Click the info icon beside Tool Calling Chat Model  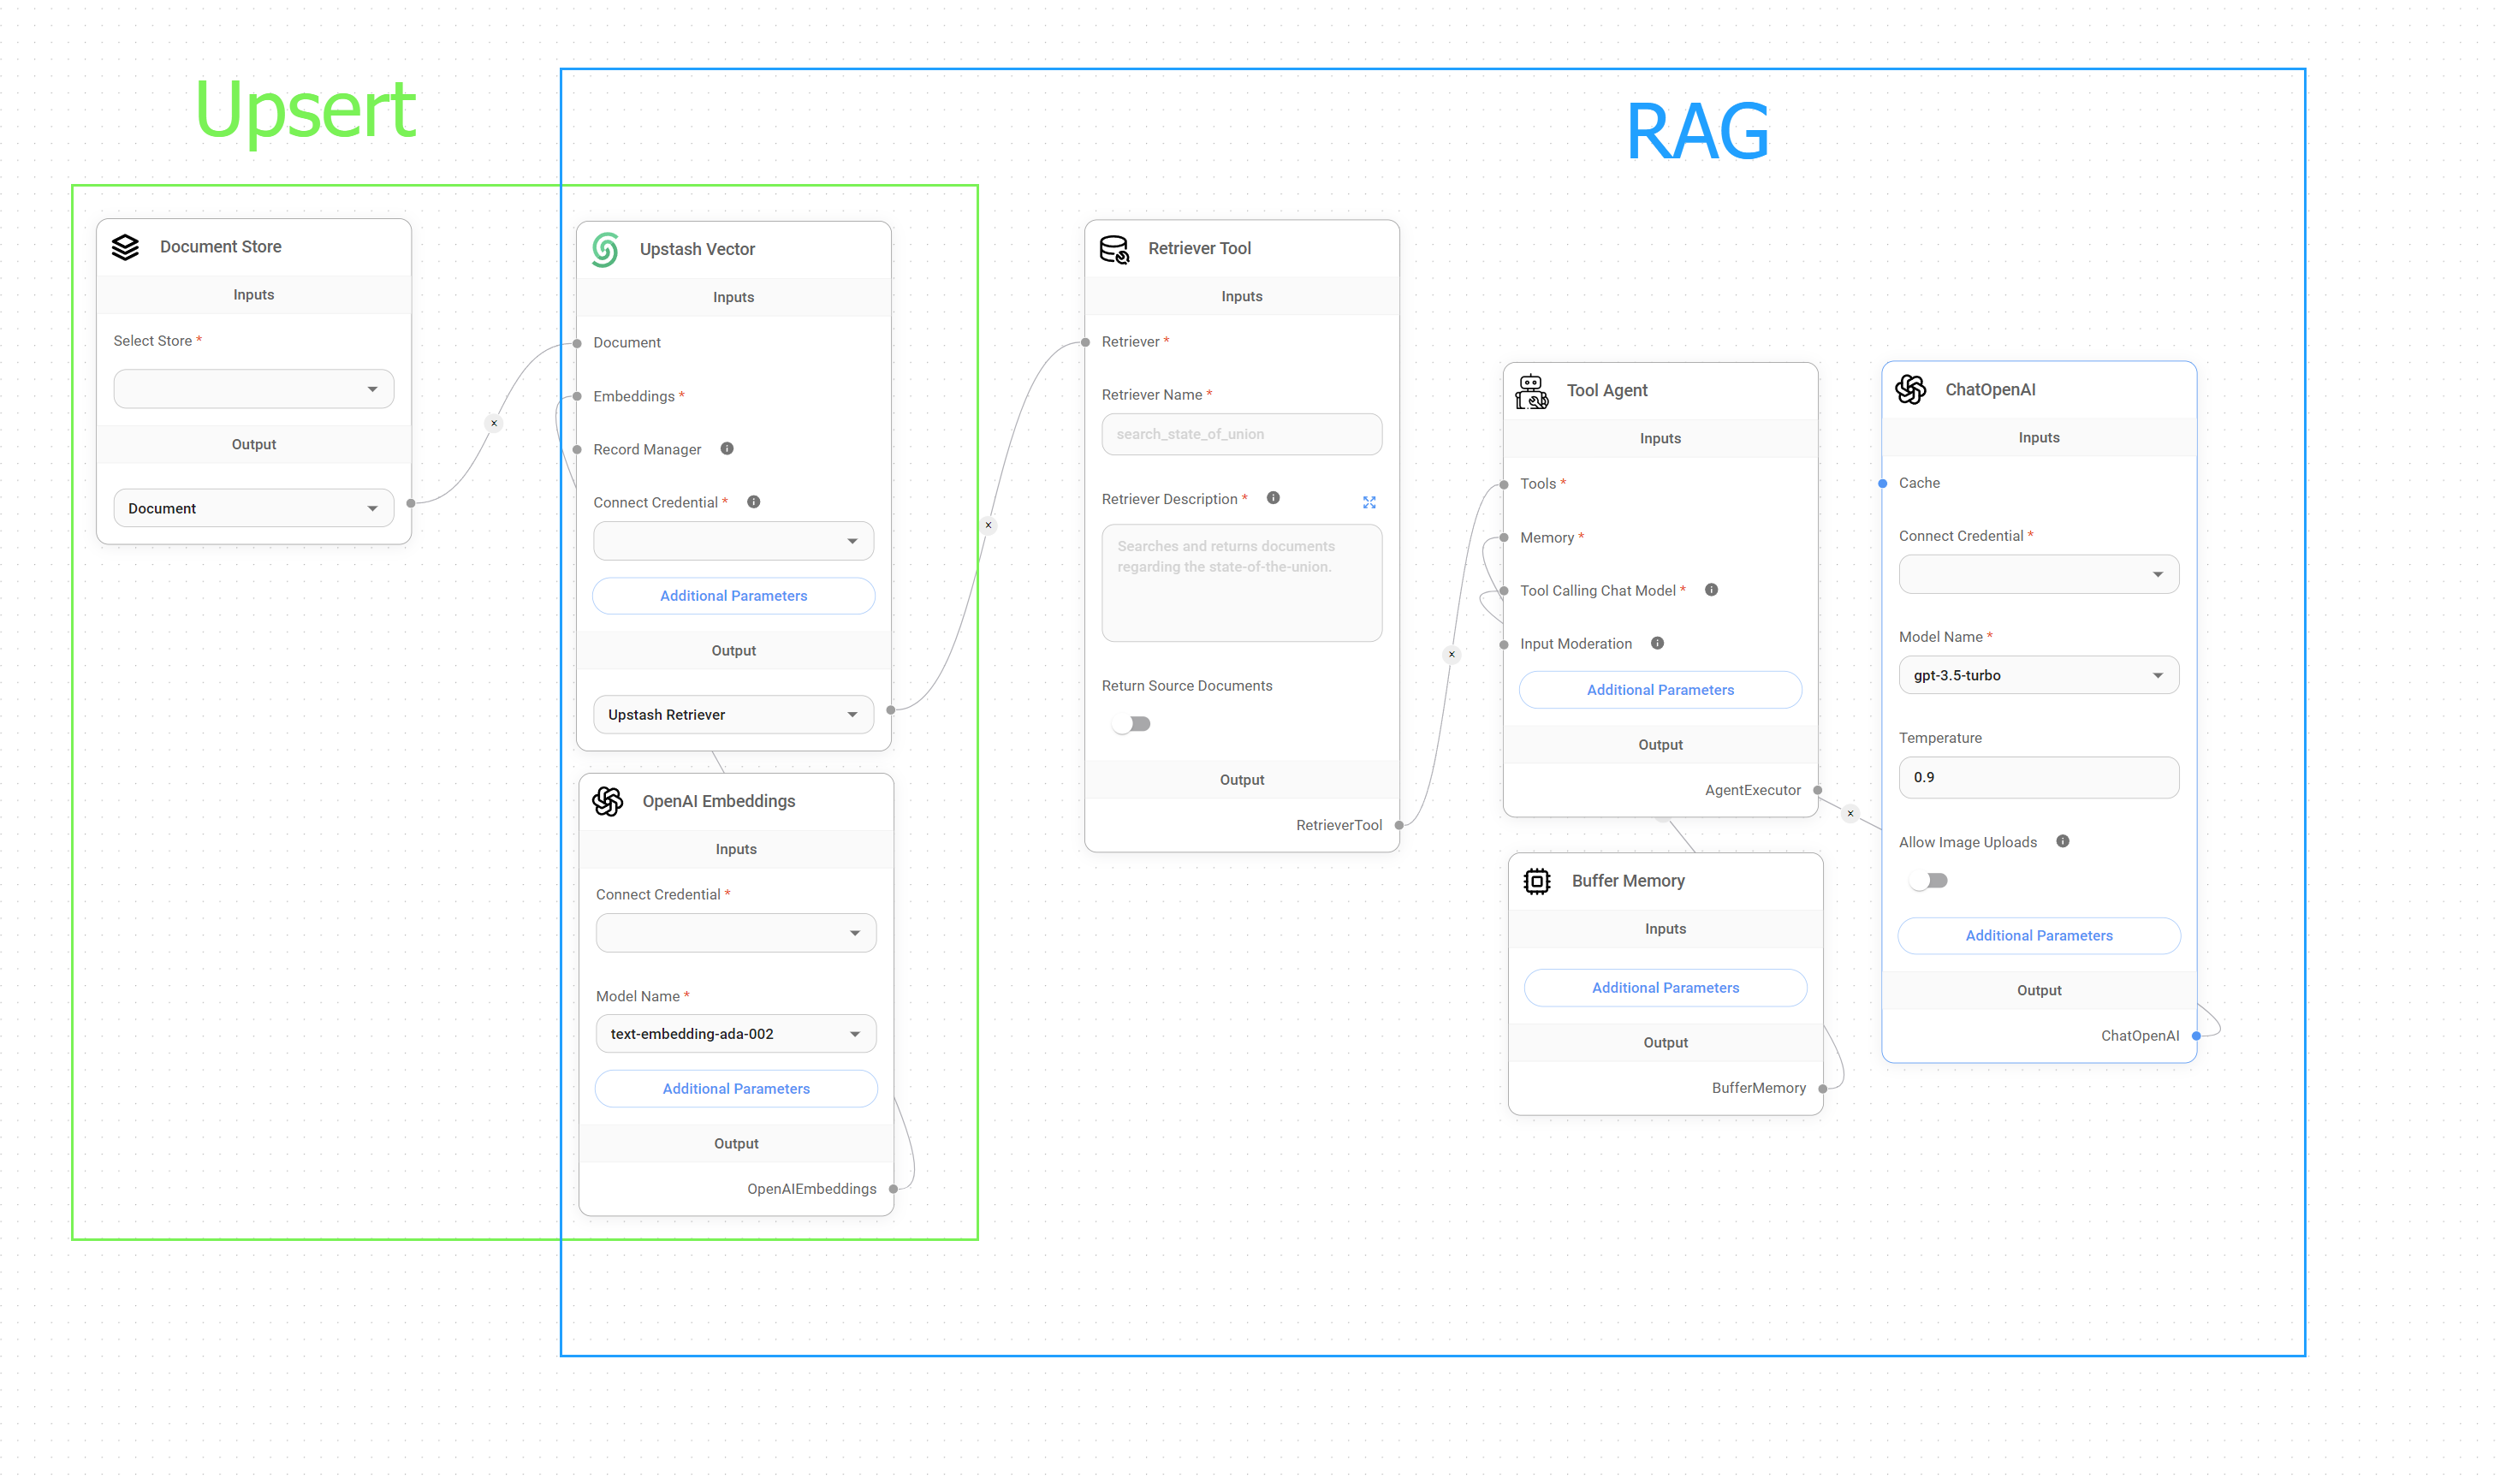(x=1711, y=590)
